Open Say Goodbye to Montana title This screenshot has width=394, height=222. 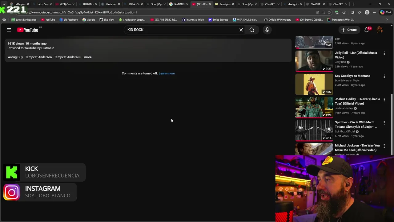352,76
